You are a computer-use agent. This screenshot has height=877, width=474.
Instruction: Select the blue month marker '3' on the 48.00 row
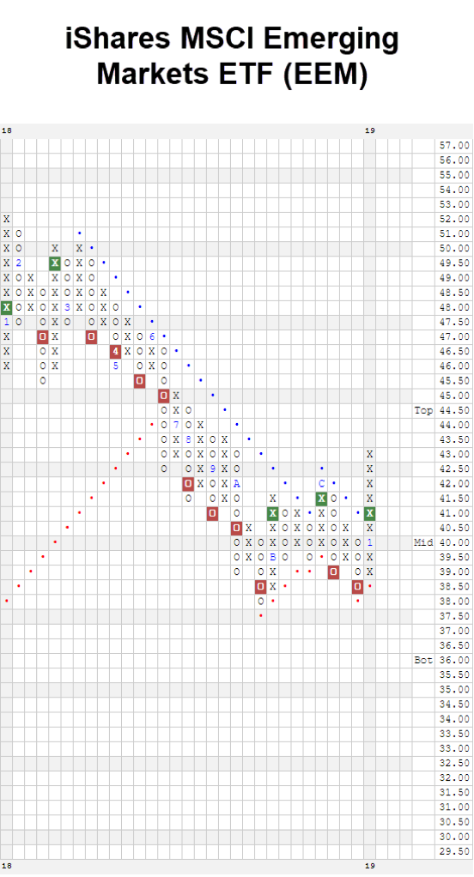coord(67,307)
